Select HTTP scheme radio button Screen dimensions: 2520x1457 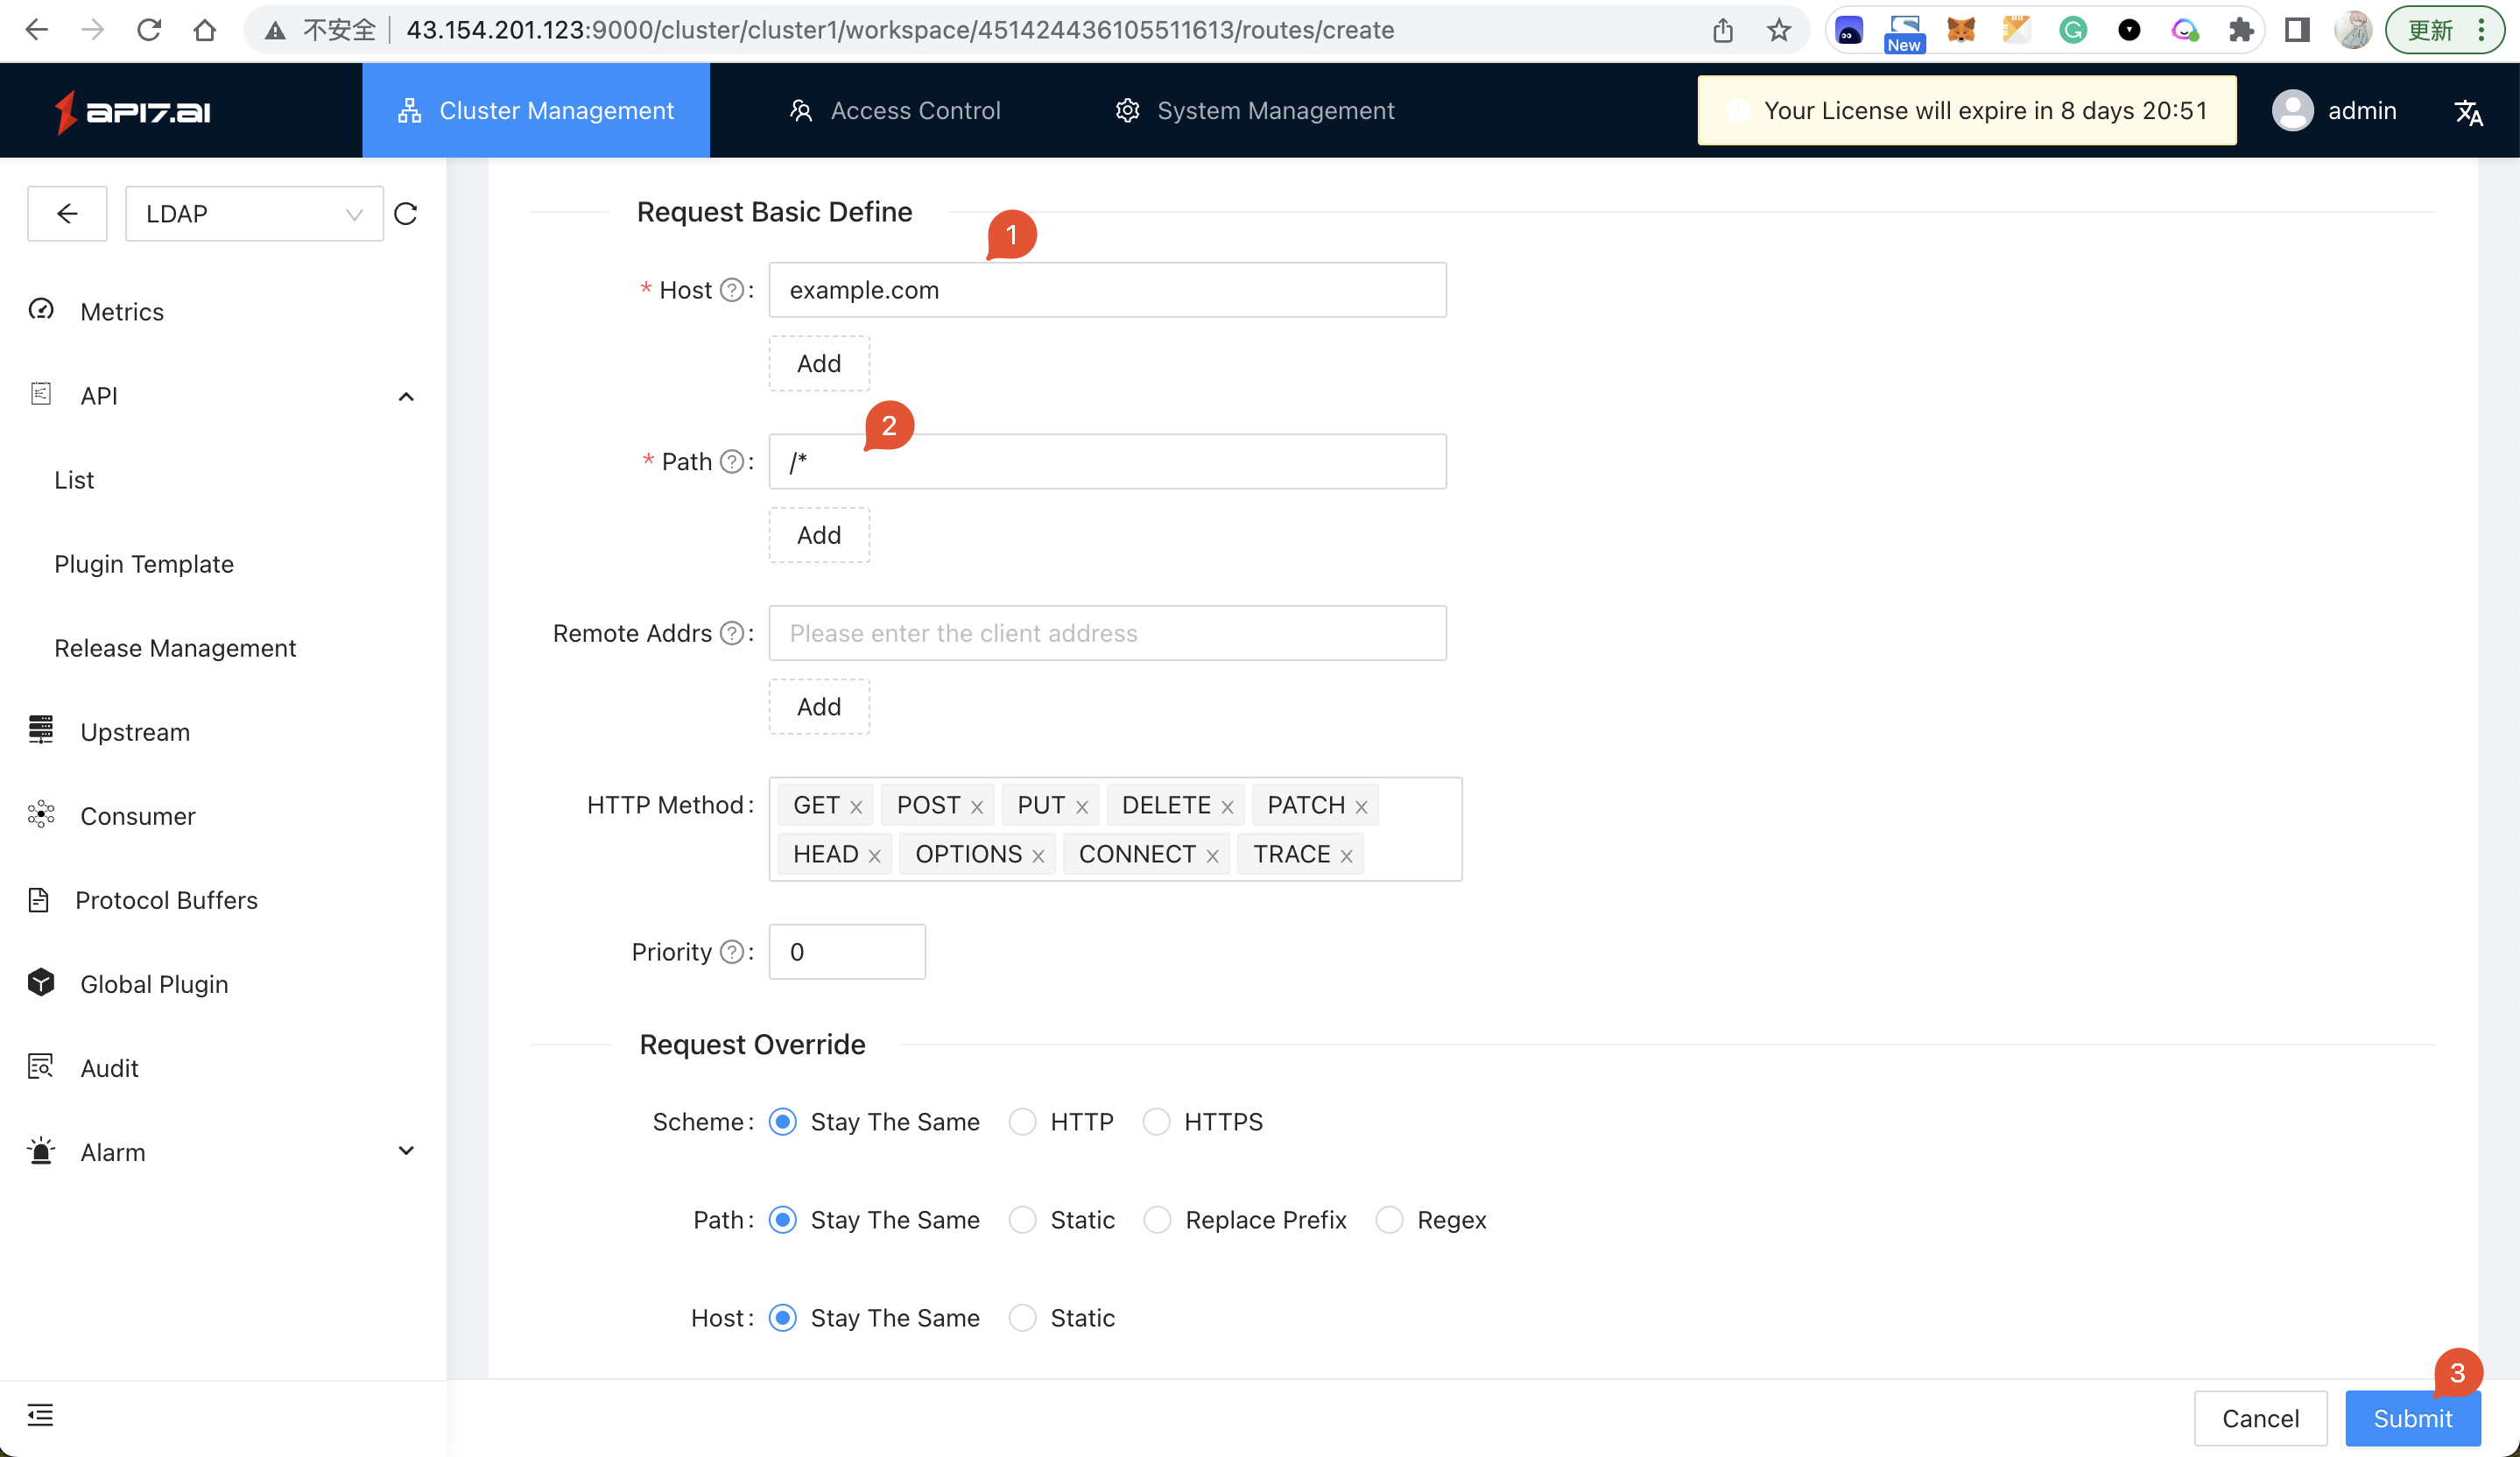[1022, 1122]
